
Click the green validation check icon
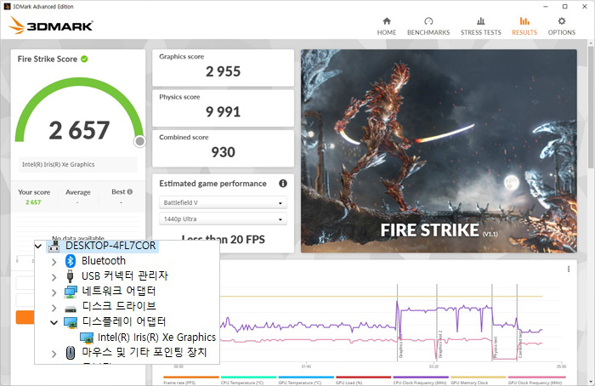tap(84, 59)
